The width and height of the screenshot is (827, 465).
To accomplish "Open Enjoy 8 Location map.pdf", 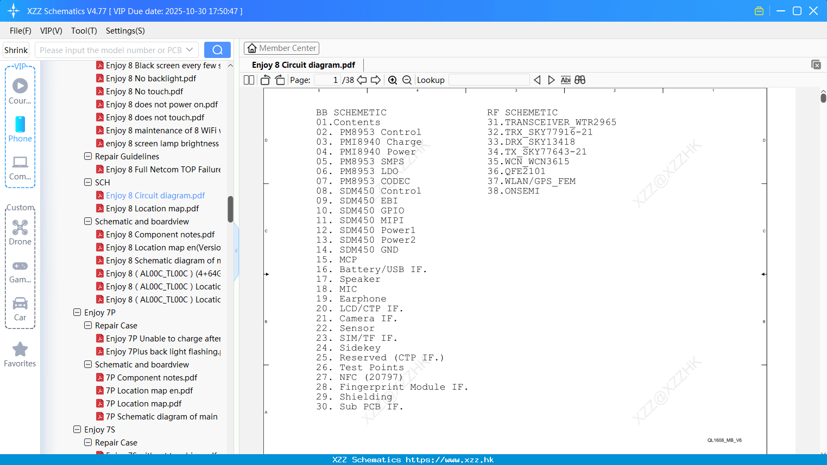I will tap(153, 208).
